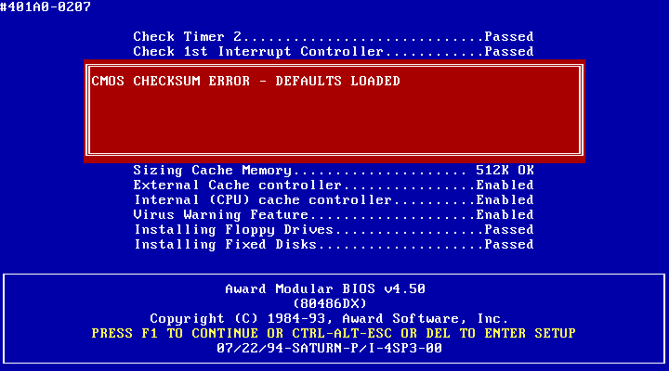Viewport: 669px width, 371px height.
Task: Click the 07/22/94-SATURN BIOS ID string
Action: pos(328,349)
